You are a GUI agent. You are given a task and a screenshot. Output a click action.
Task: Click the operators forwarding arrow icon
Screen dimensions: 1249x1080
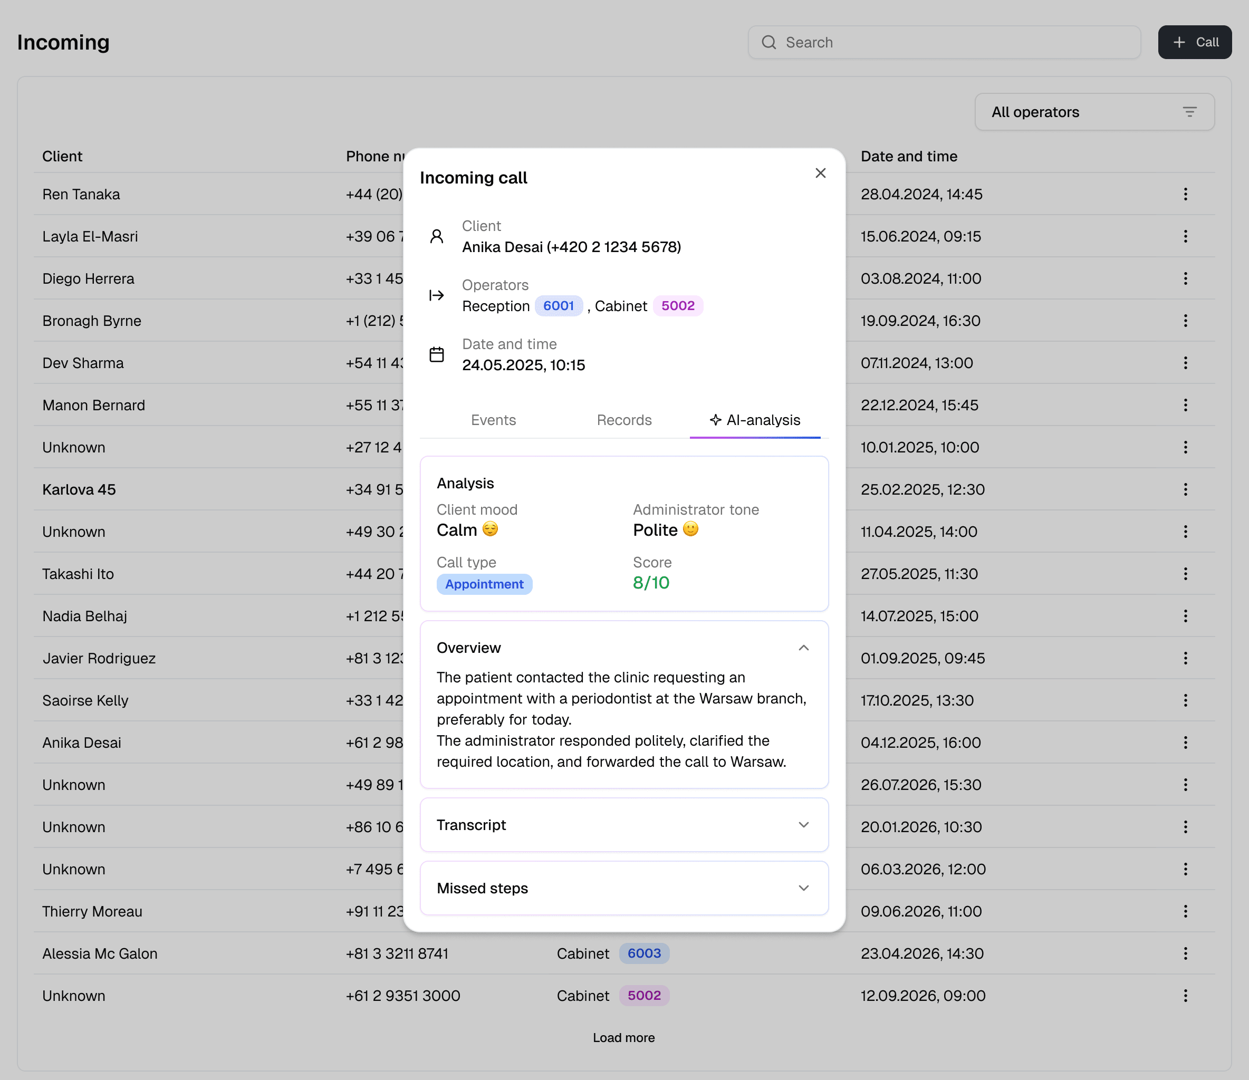click(437, 295)
